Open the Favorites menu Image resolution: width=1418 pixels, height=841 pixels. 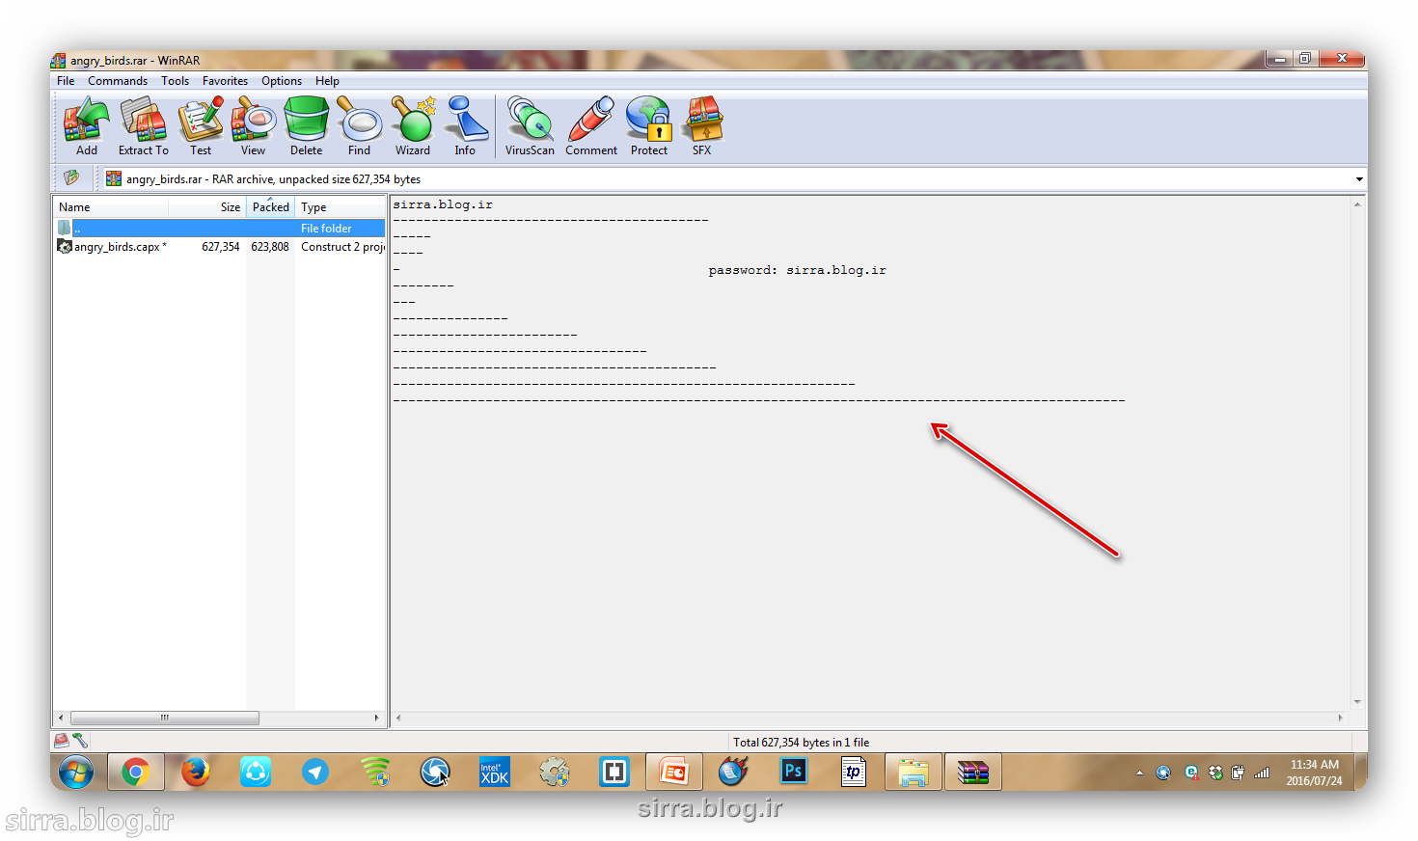pos(225,81)
